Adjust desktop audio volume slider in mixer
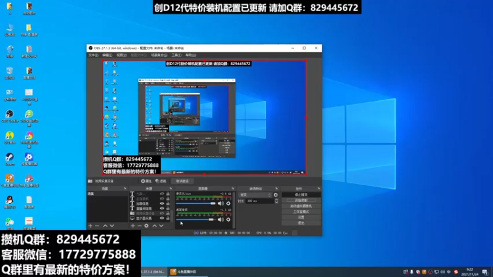Viewport: 493px width, 277px height. pos(195,220)
